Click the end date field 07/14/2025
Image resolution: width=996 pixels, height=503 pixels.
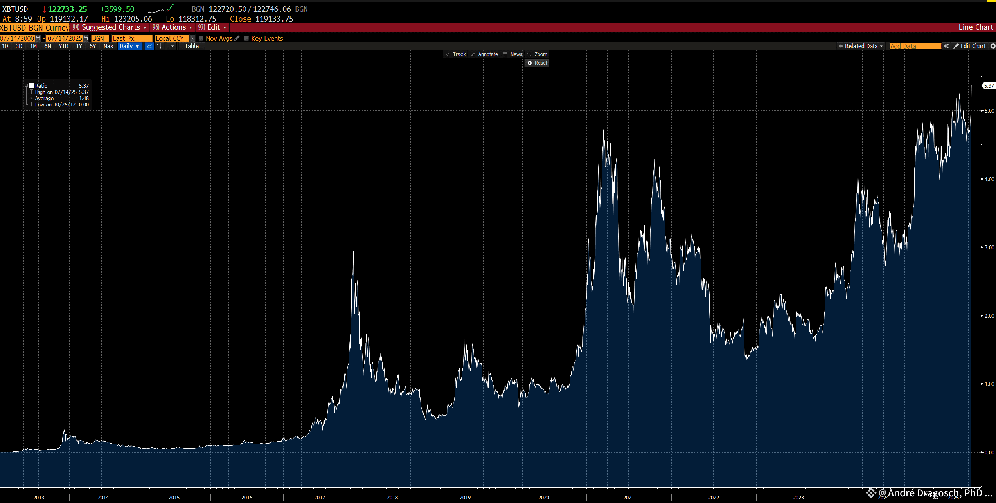pos(65,38)
